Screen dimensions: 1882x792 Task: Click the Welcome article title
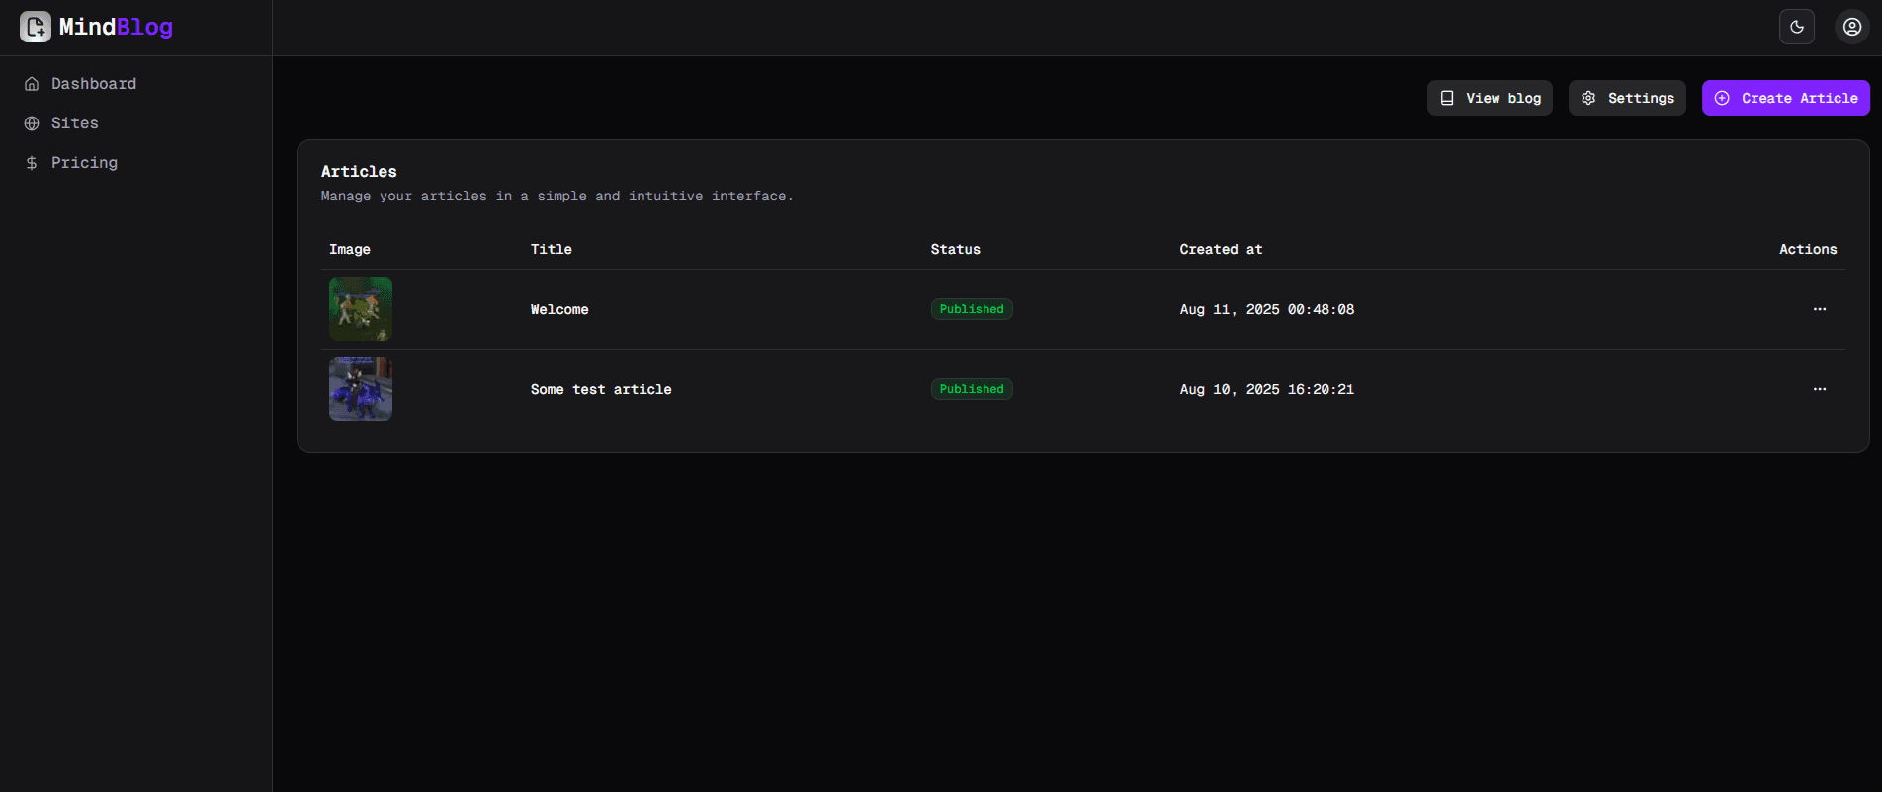point(559,309)
